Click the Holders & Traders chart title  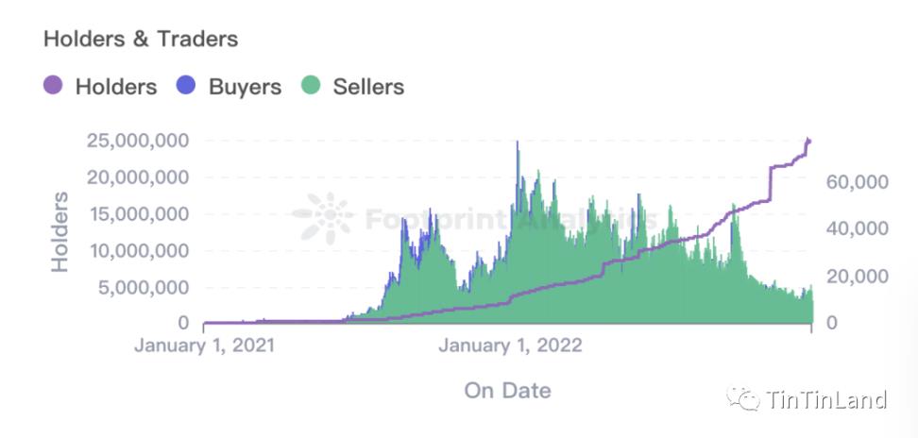[x=141, y=39]
